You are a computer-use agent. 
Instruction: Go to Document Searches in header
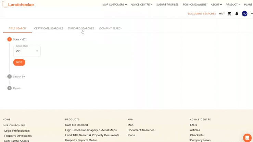pyautogui.click(x=202, y=14)
